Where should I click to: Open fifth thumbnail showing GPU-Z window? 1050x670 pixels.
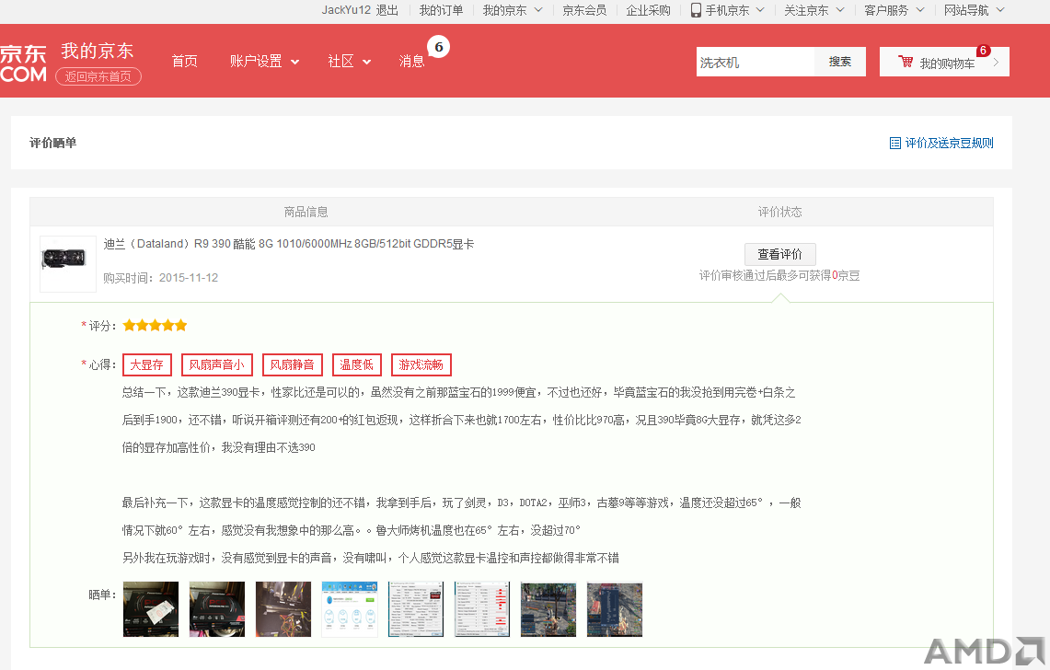click(x=416, y=609)
